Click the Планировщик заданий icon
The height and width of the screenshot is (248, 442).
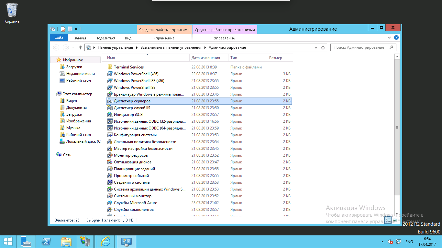click(110, 169)
